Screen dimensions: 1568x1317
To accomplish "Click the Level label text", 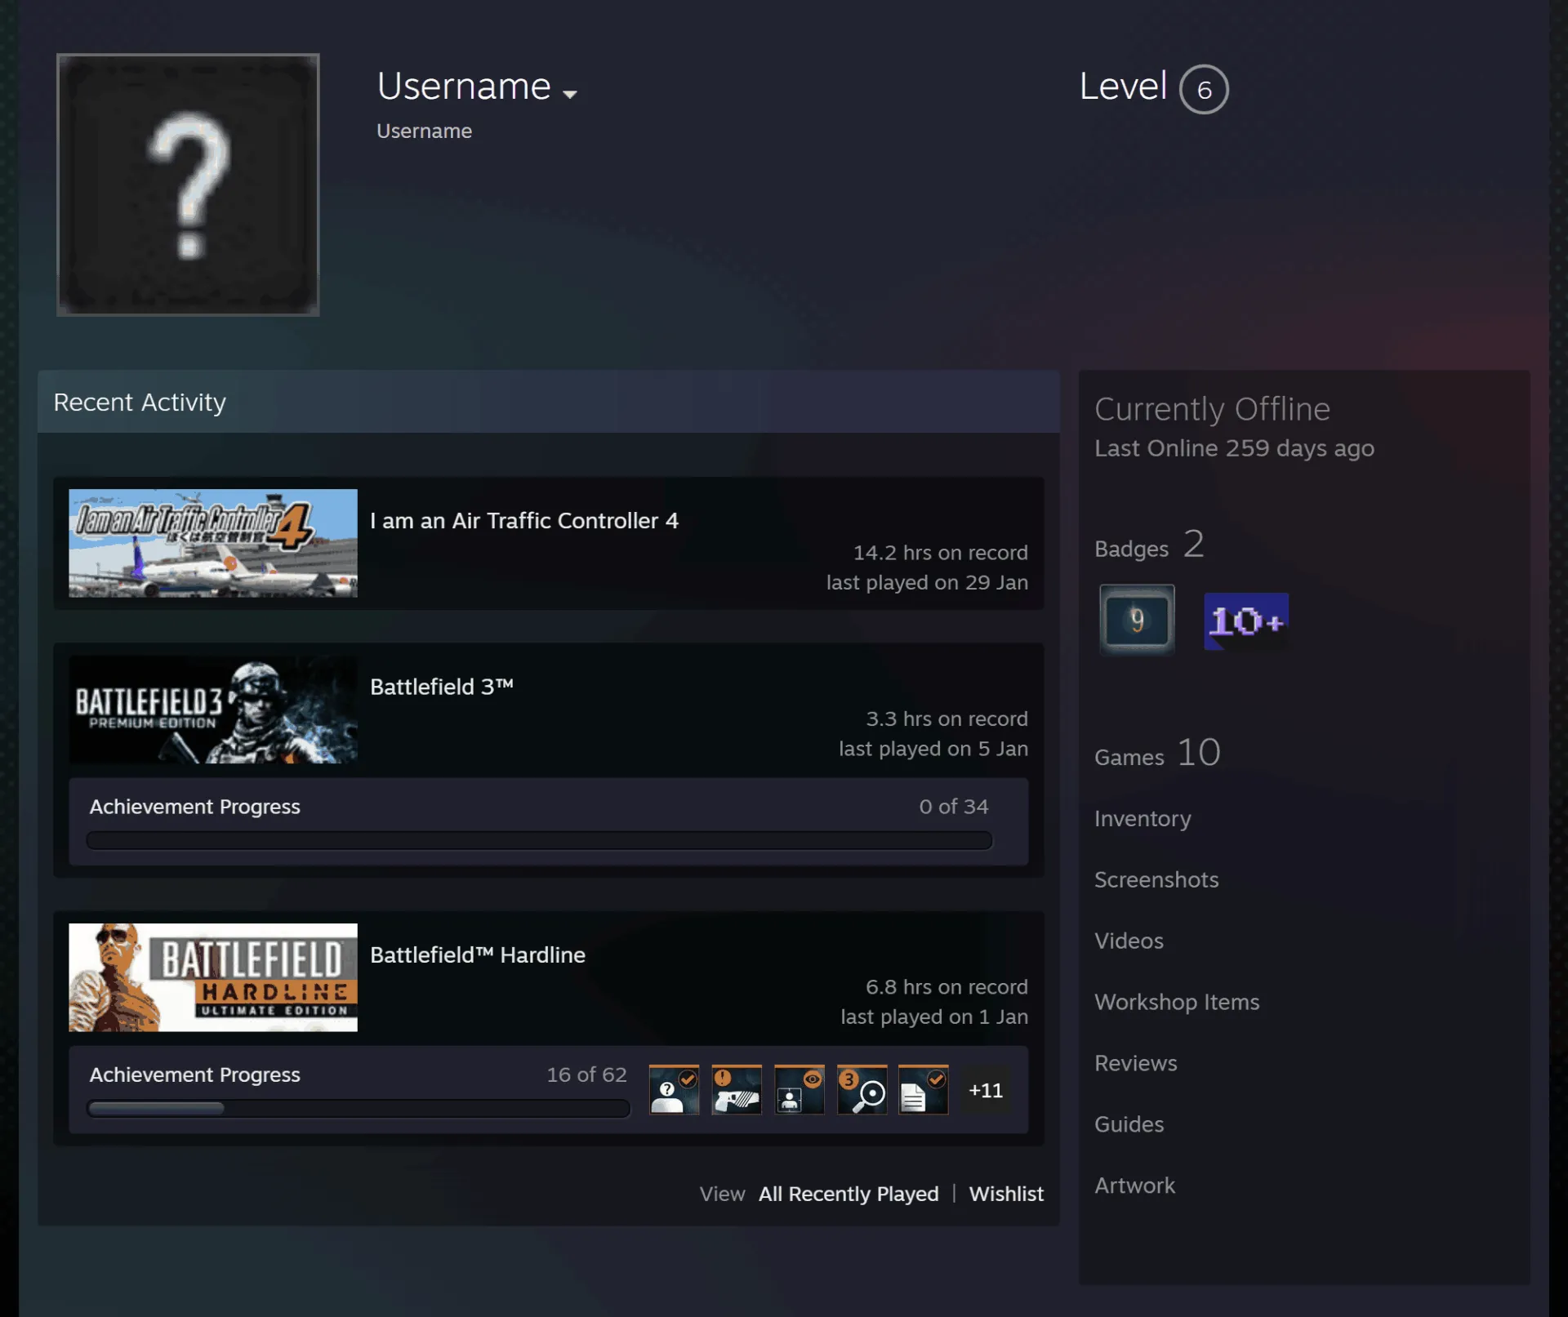I will [1123, 87].
